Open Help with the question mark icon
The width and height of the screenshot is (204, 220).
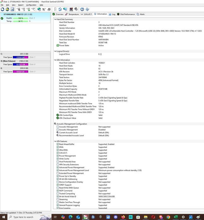click(x=82, y=9)
